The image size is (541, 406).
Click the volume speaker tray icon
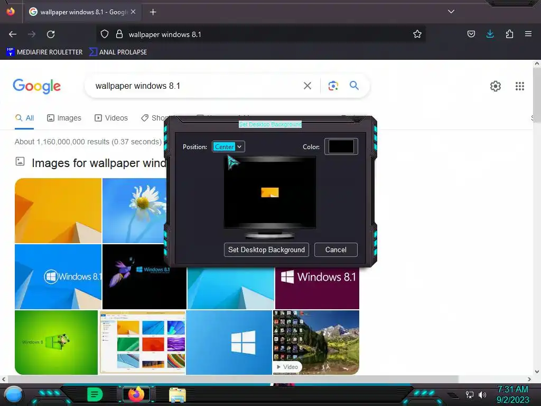coord(482,394)
